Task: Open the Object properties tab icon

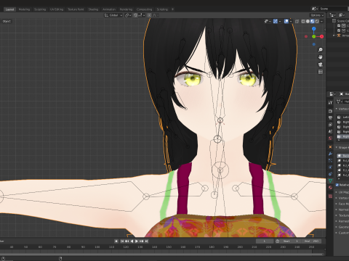Action: [x=330, y=147]
